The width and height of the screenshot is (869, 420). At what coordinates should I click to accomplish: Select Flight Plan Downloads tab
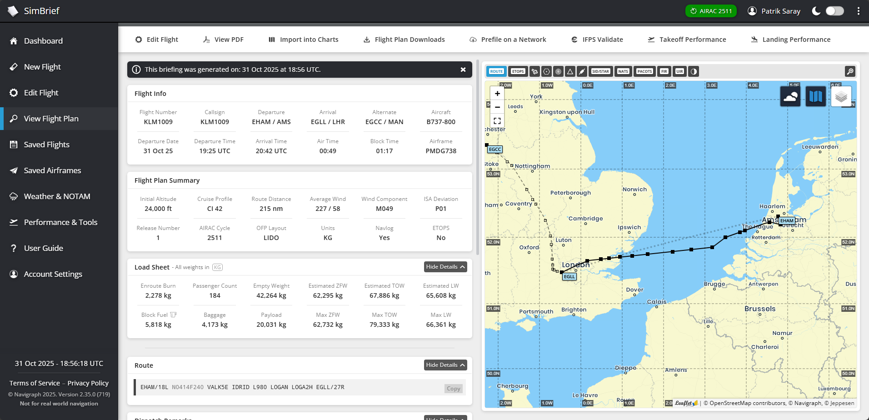point(404,40)
